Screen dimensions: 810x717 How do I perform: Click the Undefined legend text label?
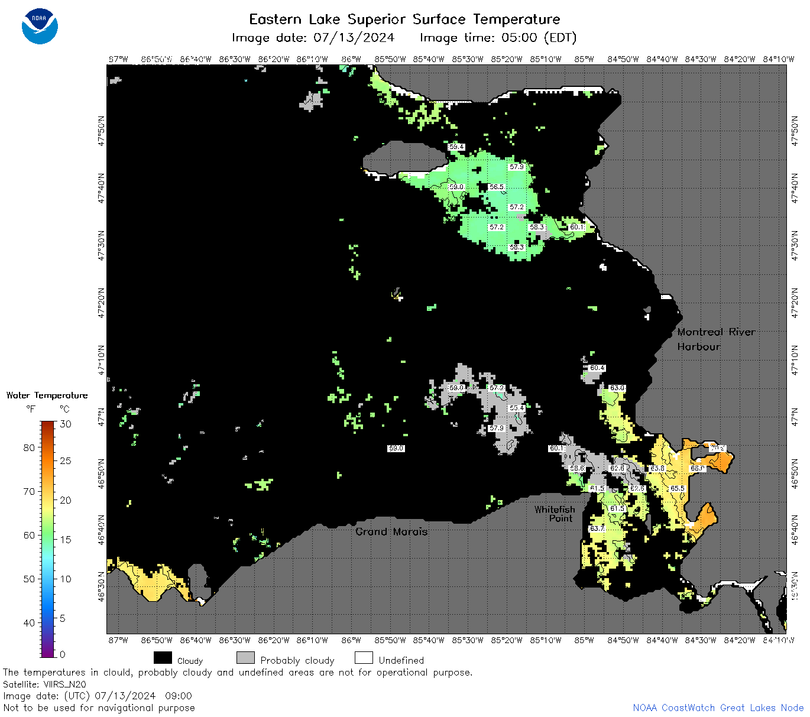[x=401, y=660]
